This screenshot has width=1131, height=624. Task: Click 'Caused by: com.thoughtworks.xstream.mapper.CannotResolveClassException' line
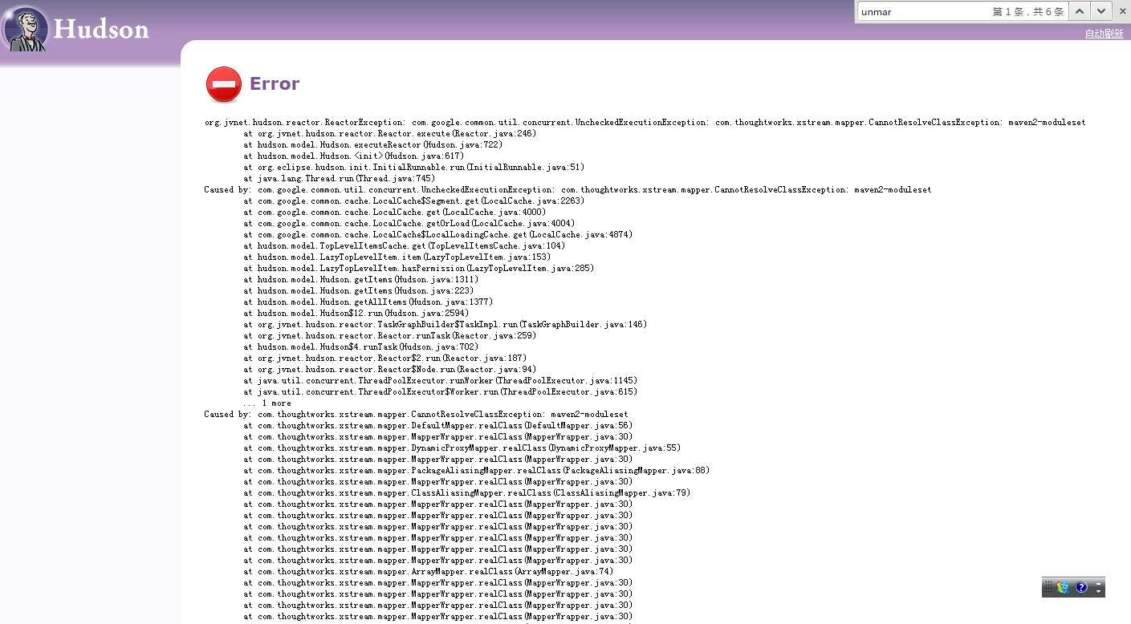click(x=416, y=415)
